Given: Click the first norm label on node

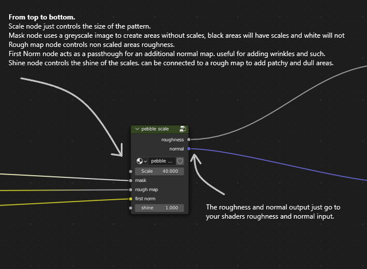Looking at the screenshot, I should tap(147, 199).
